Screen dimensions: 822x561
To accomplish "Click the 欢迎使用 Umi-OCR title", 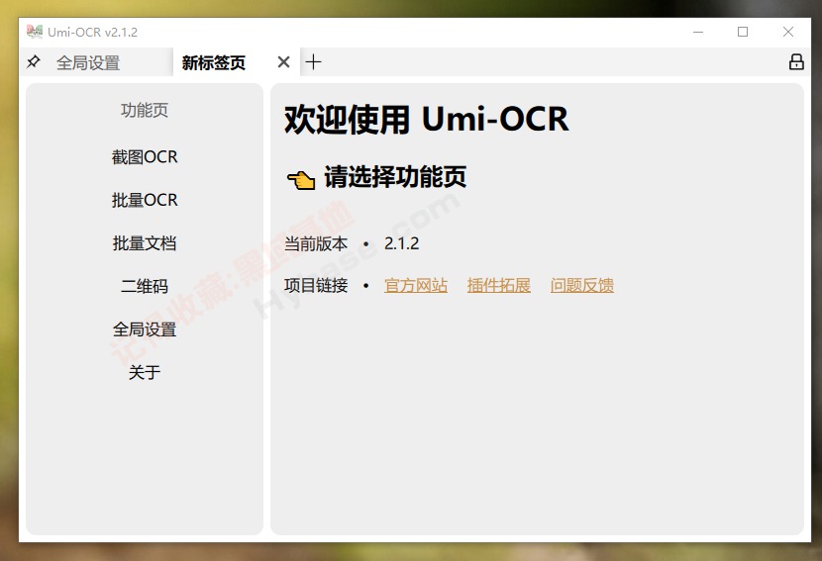I will coord(426,119).
